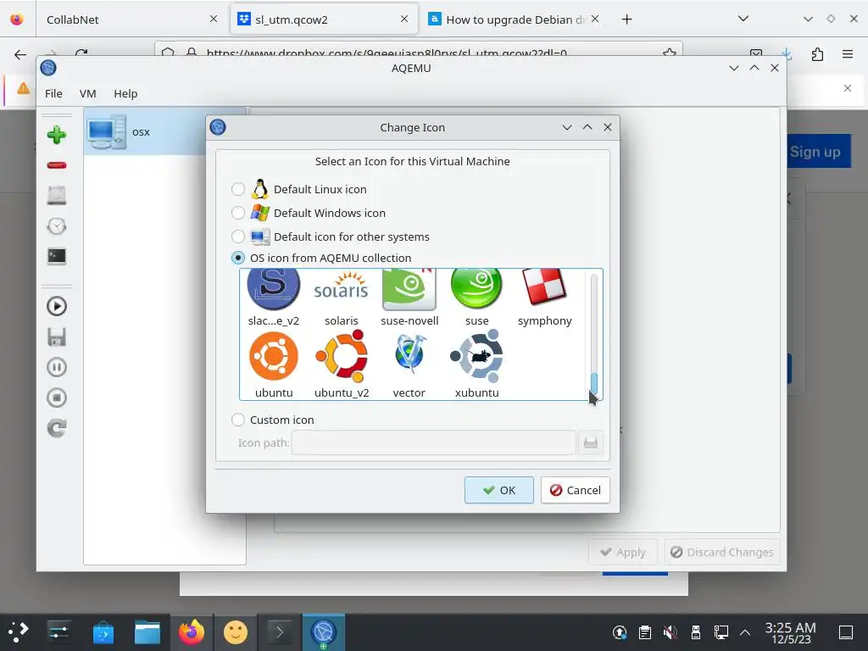Viewport: 868px width, 651px height.
Task: Click Sign up button on Dropbox page
Action: coord(815,152)
